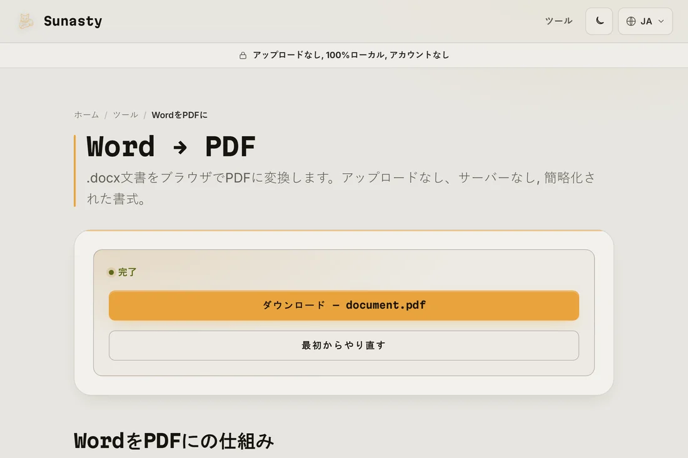Open the ツール navigation link
The height and width of the screenshot is (458, 688).
[559, 21]
